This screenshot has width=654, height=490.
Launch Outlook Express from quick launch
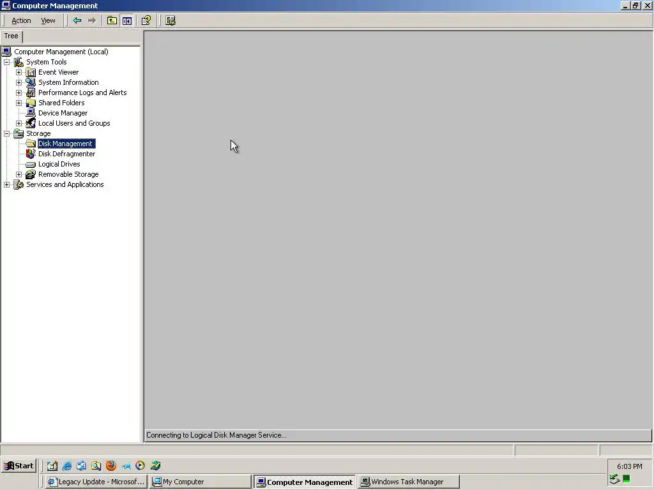[x=81, y=466]
